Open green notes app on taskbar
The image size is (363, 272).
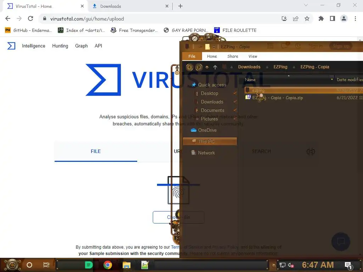click(x=89, y=265)
